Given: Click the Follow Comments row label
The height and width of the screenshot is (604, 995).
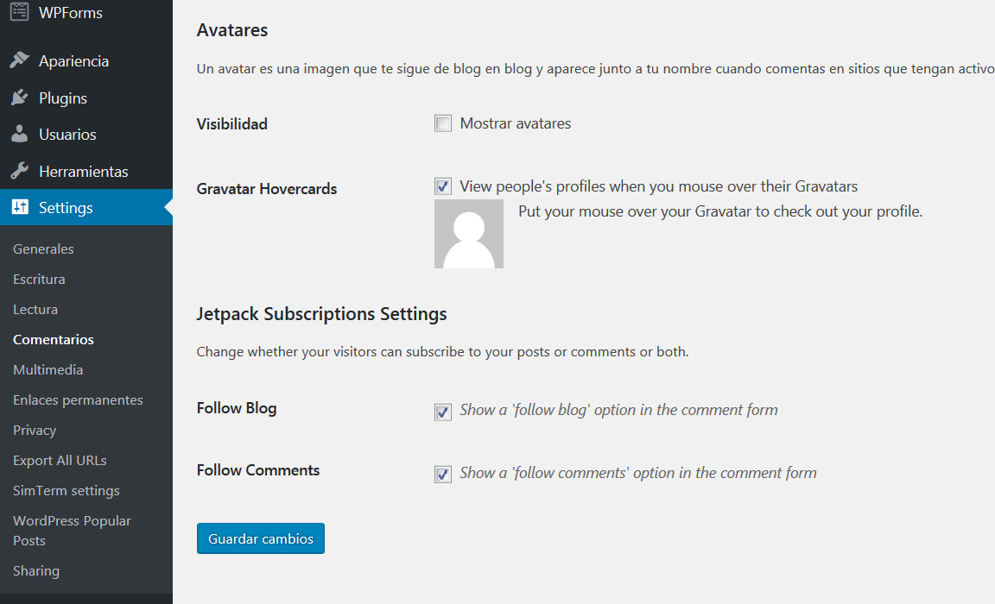Looking at the screenshot, I should tap(258, 470).
